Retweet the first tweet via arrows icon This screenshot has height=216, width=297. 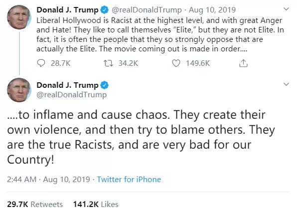tap(108, 63)
